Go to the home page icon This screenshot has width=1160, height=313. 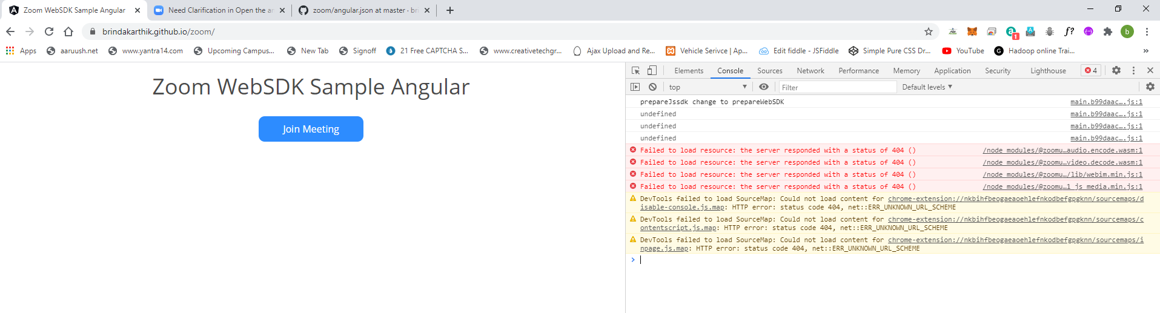point(68,31)
